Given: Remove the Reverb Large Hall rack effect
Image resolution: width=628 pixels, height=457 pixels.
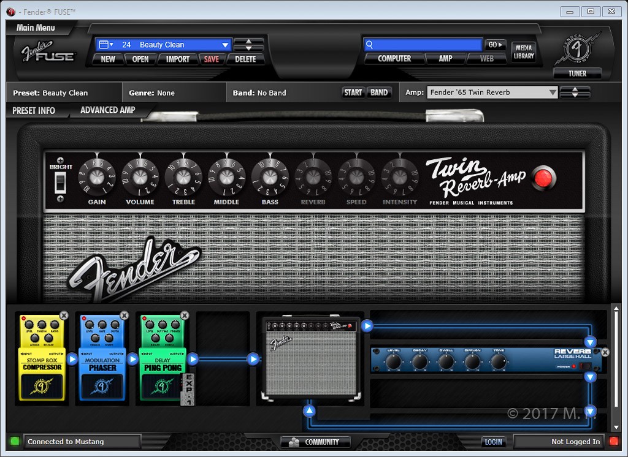Looking at the screenshot, I should pos(605,352).
